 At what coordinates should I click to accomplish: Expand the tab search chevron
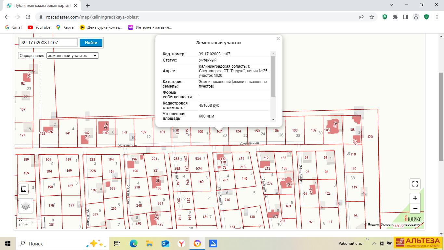pos(392,5)
